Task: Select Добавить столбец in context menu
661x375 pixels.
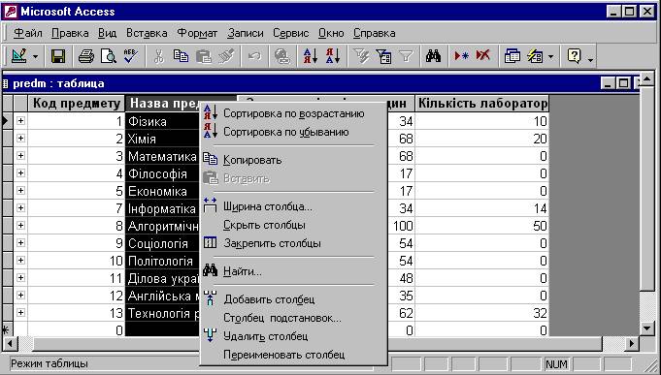Action: [293, 299]
